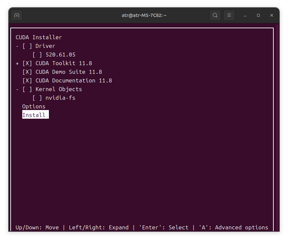The image size is (288, 241).
Task: Click the CUDA Toolkit 11.8 label
Action: (x=64, y=63)
